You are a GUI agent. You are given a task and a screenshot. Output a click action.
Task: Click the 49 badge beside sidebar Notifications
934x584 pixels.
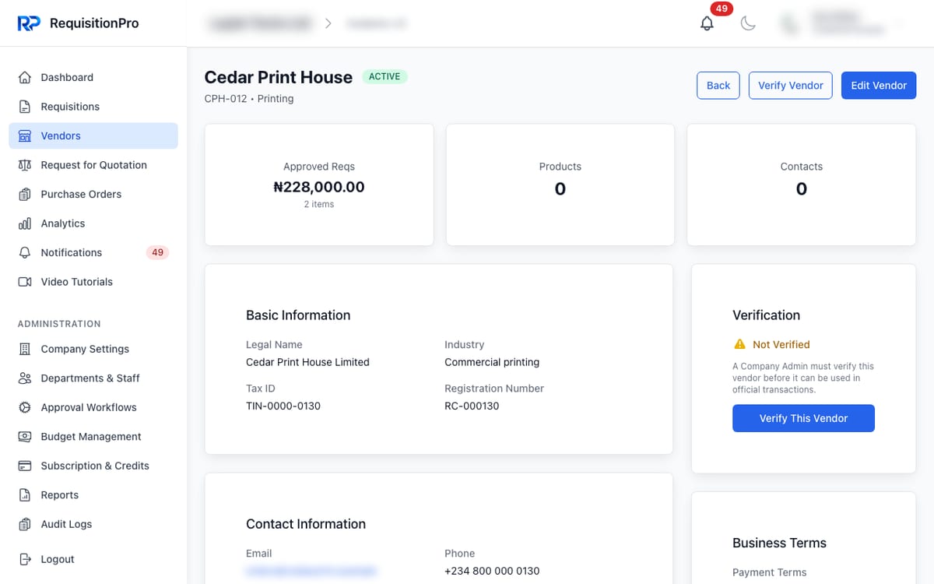pyautogui.click(x=157, y=252)
